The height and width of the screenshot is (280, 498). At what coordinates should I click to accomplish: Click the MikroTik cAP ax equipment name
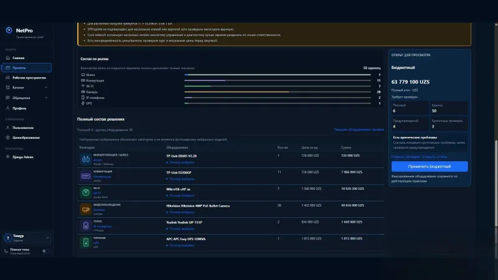178,189
